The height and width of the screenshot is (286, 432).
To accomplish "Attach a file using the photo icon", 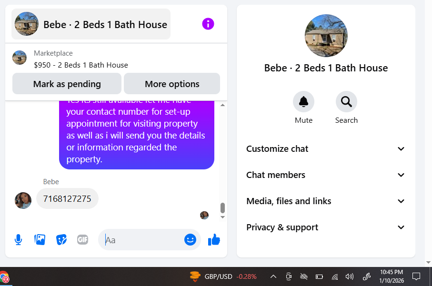I will coord(40,240).
